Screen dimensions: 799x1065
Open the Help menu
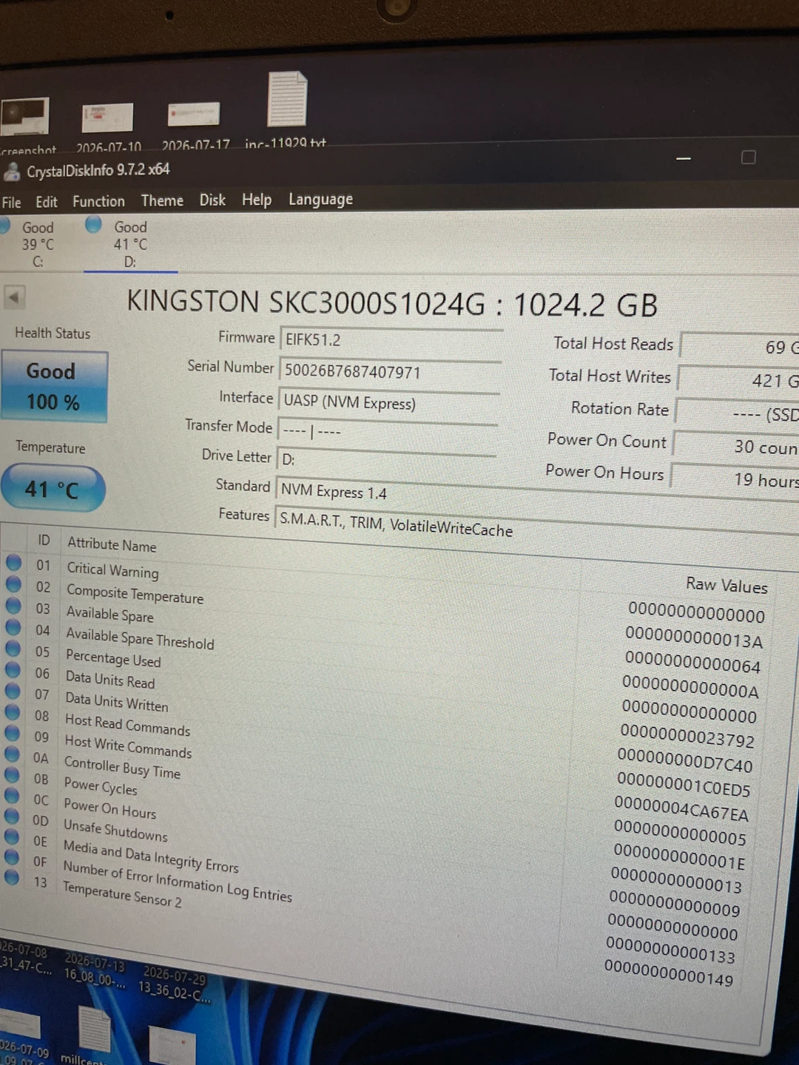pos(257,200)
